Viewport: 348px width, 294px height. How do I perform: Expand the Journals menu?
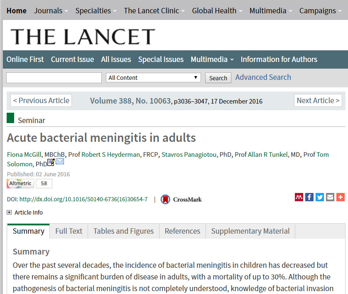51,11
